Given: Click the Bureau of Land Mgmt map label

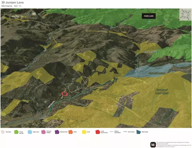Looking at the screenshot, I should pos(162,92).
